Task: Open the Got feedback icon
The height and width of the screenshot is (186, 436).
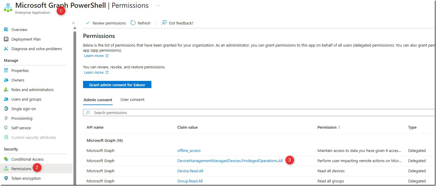Action: (x=164, y=23)
